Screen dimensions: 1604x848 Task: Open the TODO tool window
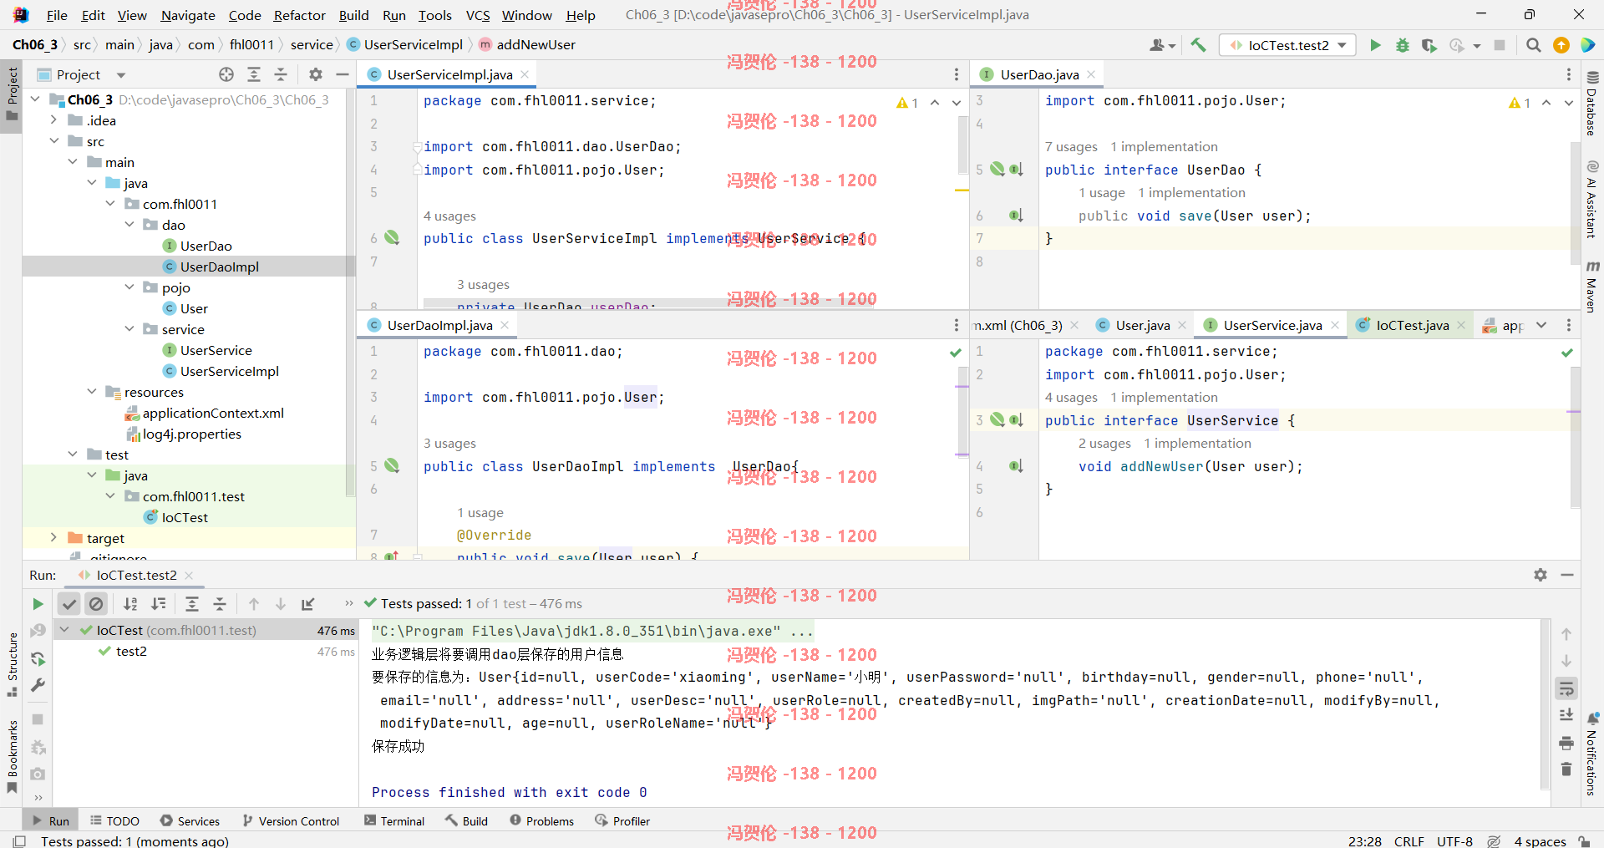tap(115, 821)
